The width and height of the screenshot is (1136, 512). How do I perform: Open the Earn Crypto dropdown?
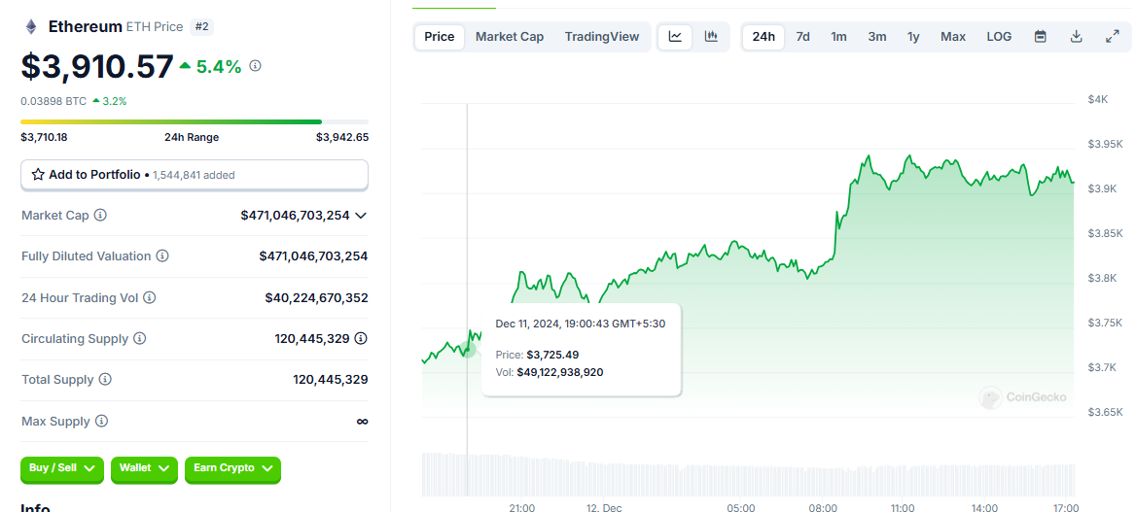click(x=231, y=469)
